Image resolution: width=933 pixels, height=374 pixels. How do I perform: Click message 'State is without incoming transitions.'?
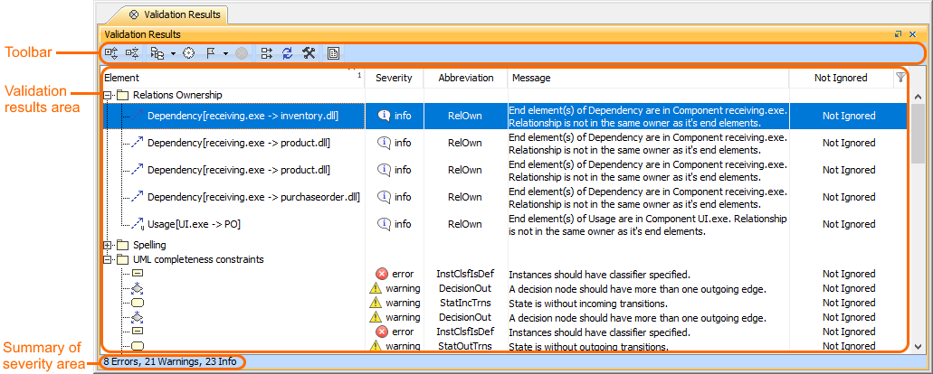click(x=586, y=304)
